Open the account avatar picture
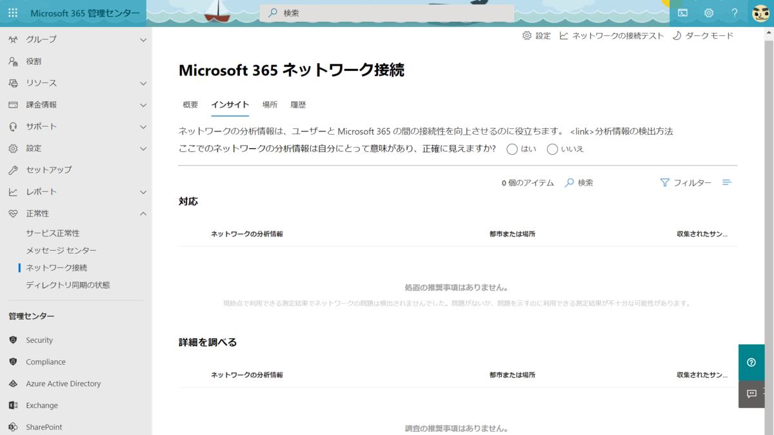This screenshot has height=435, width=774. tap(760, 13)
